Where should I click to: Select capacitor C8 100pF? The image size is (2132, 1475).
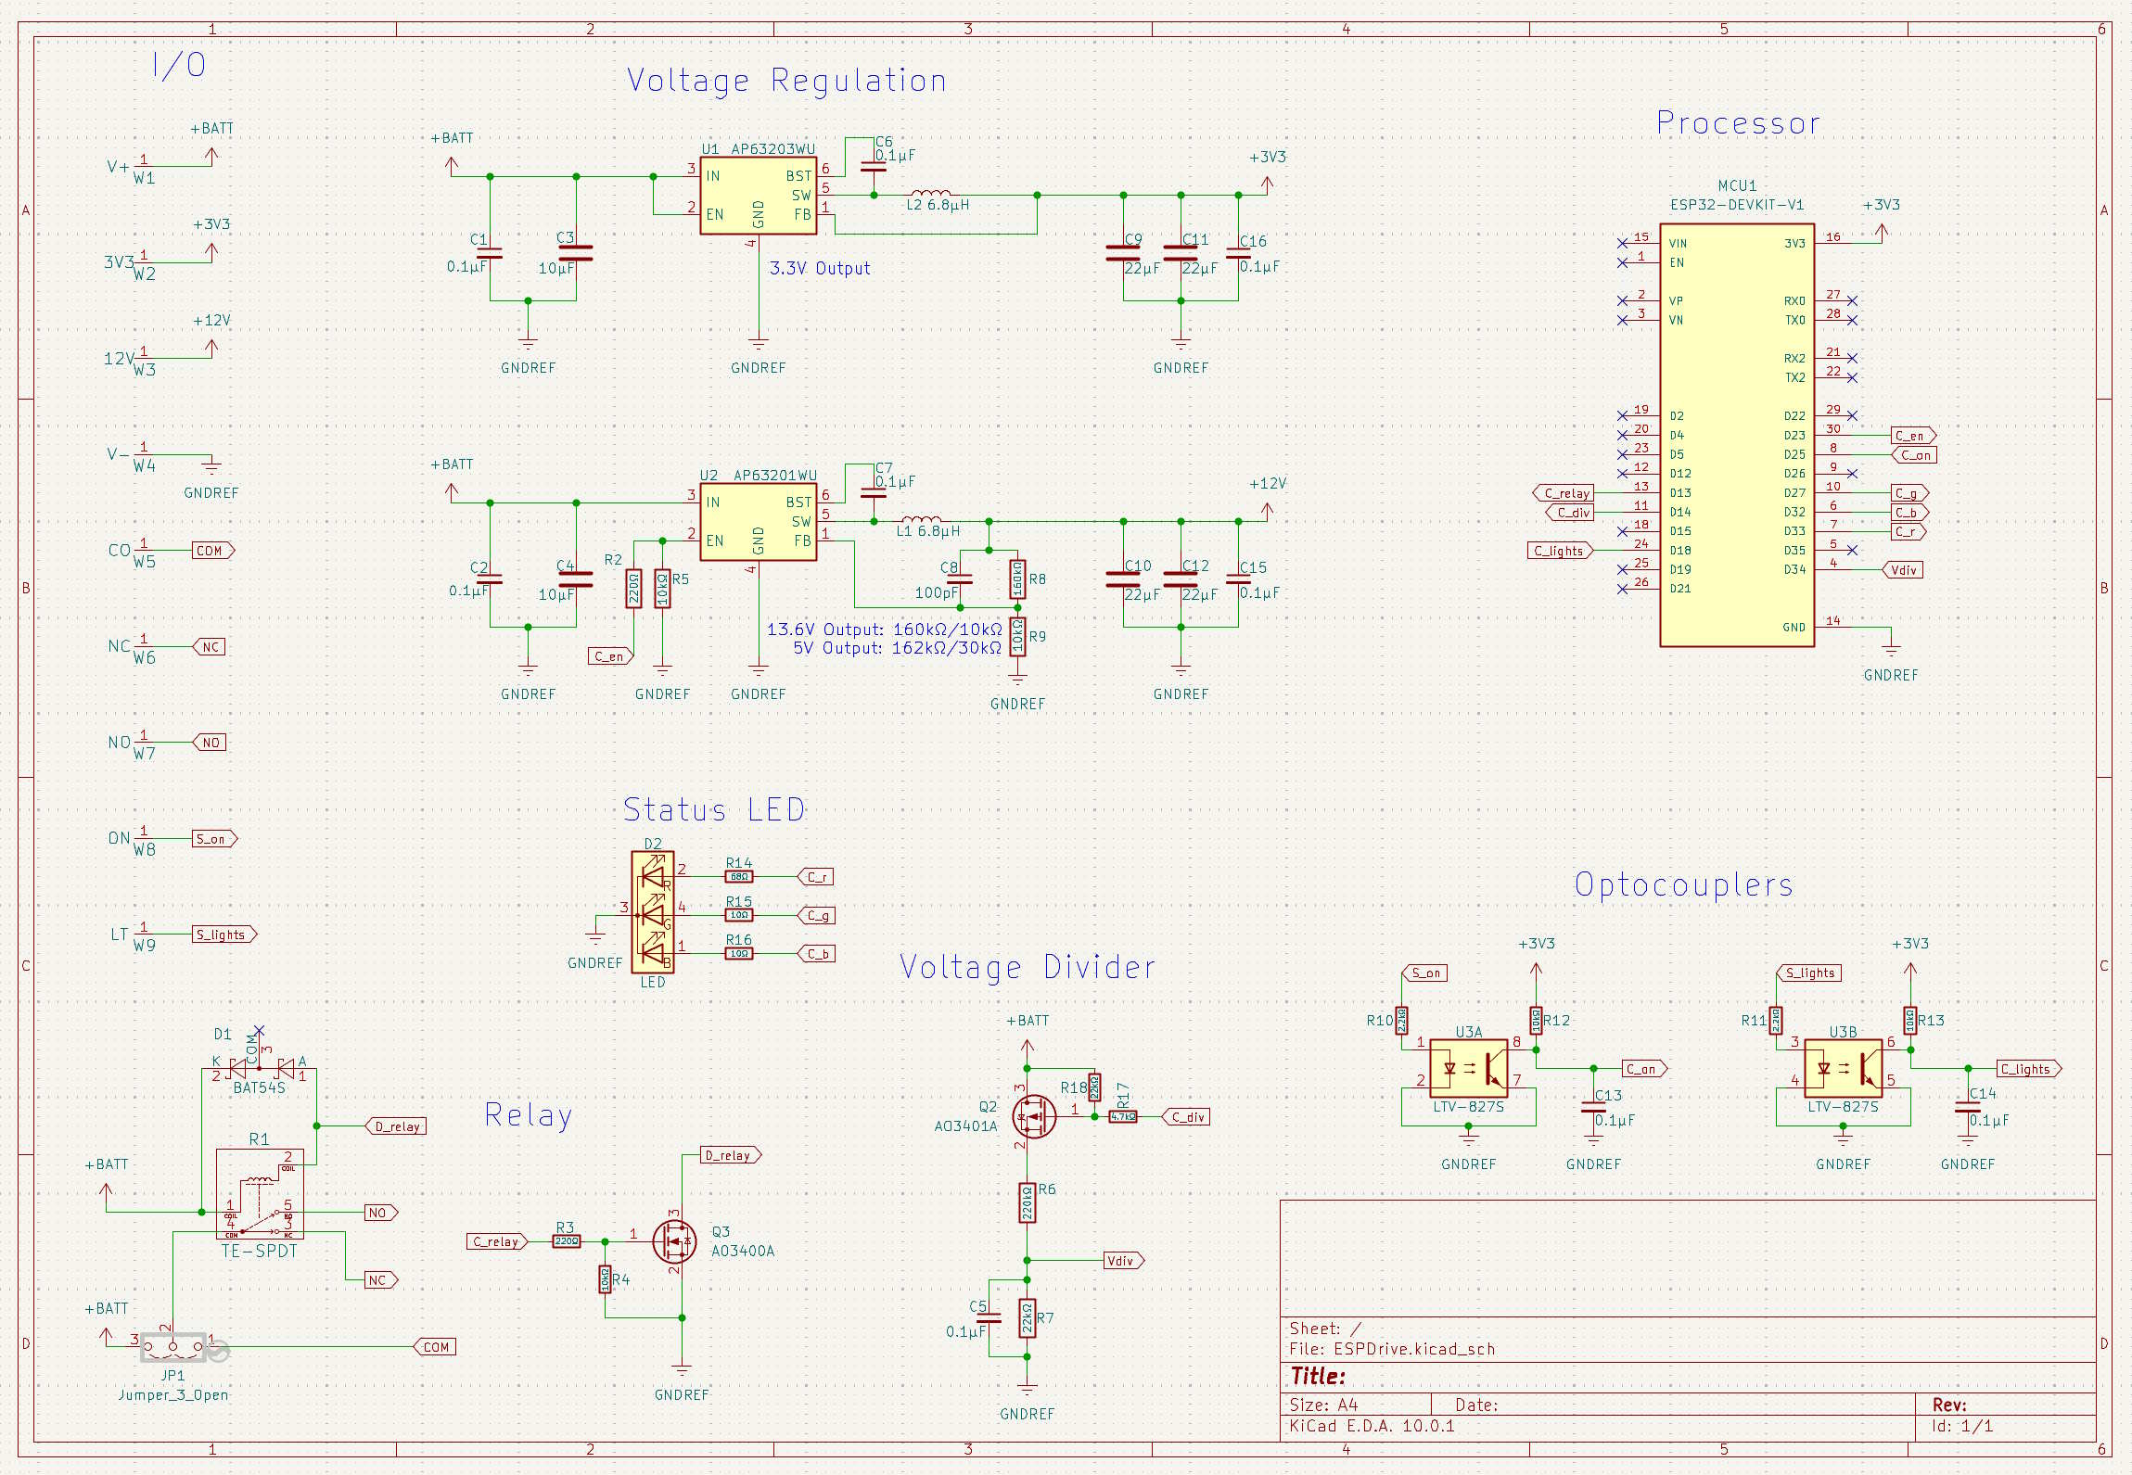point(960,579)
